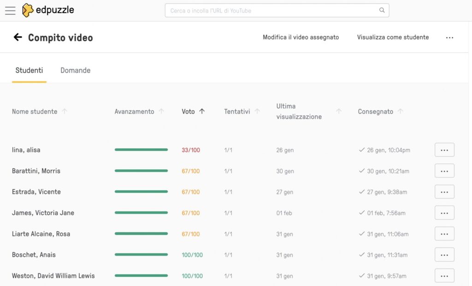
Task: Open the assignment more options menu
Action: tap(449, 38)
